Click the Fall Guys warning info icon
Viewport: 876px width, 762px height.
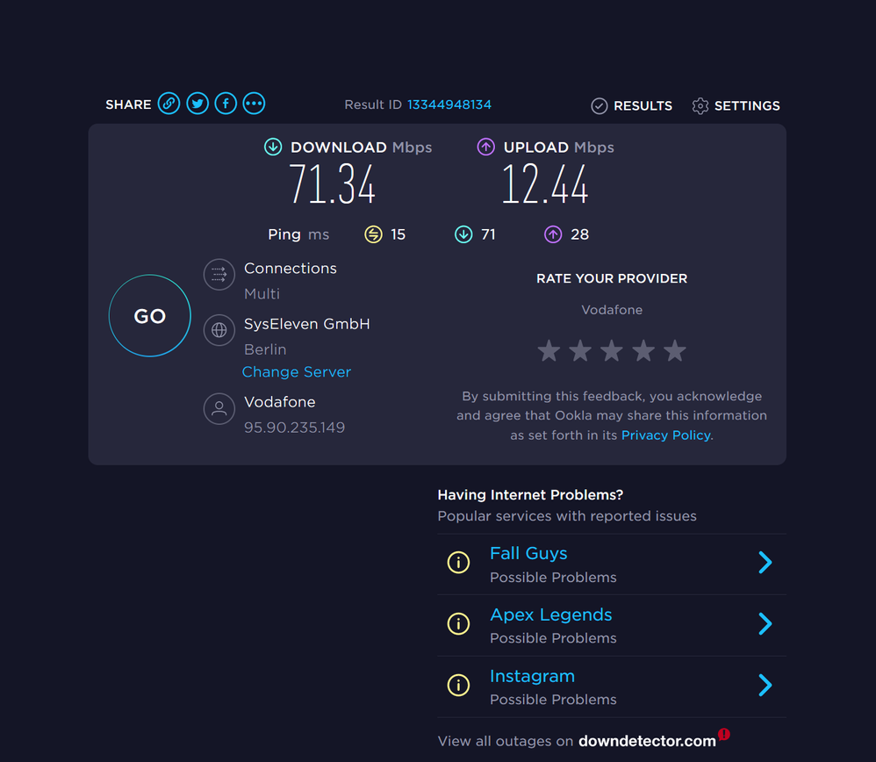point(458,563)
